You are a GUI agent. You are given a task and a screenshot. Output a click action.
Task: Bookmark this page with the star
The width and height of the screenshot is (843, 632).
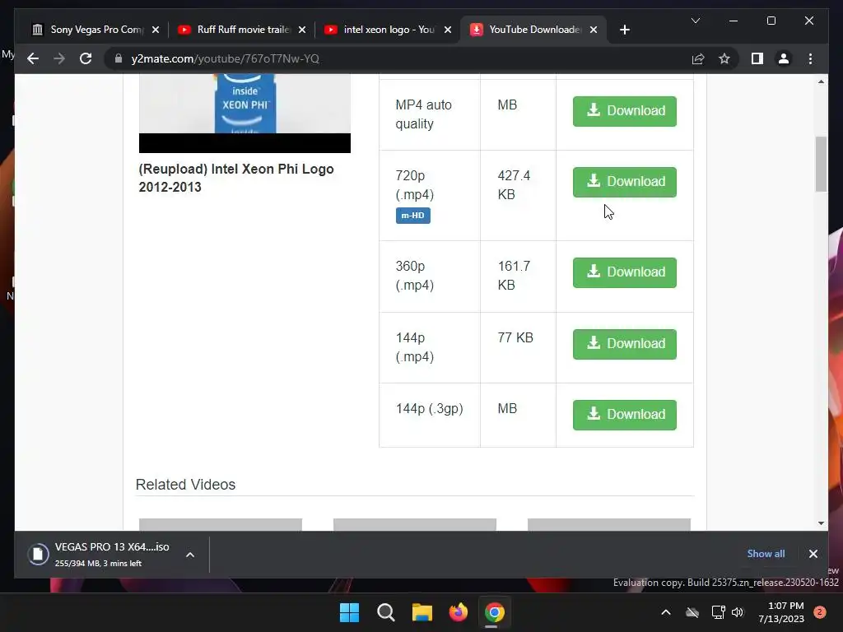click(x=724, y=58)
